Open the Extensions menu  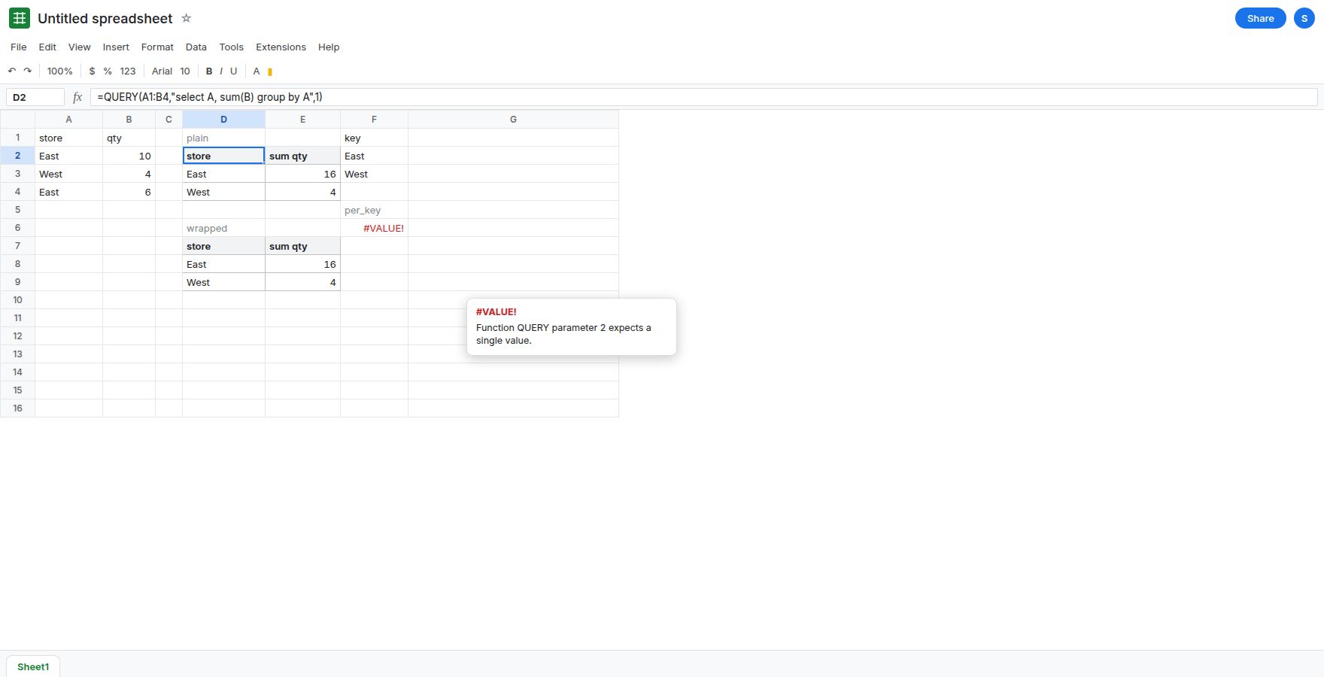[x=281, y=47]
